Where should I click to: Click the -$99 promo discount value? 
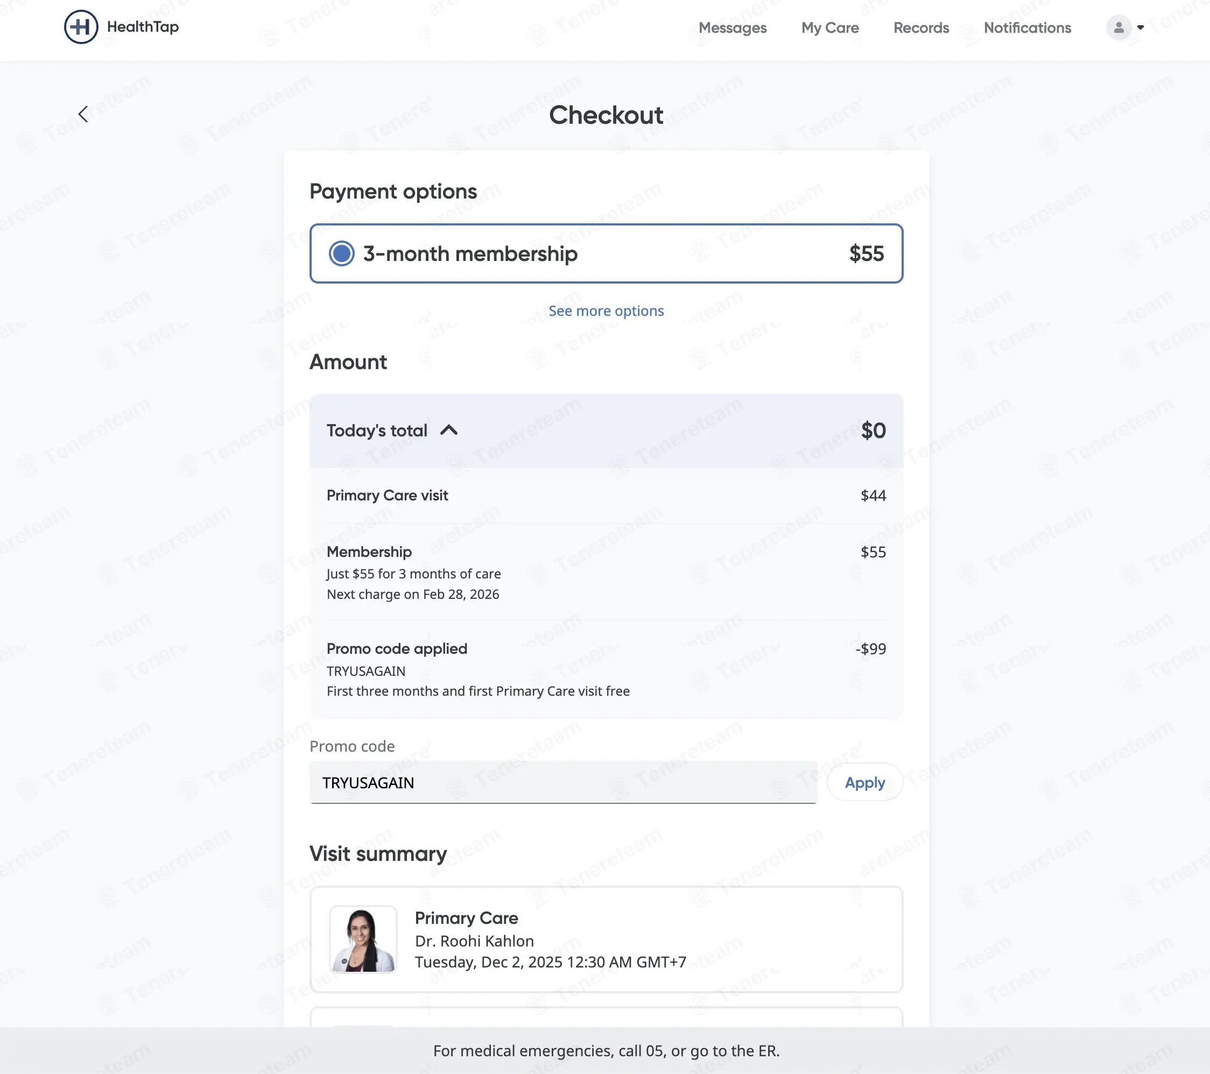pos(871,648)
